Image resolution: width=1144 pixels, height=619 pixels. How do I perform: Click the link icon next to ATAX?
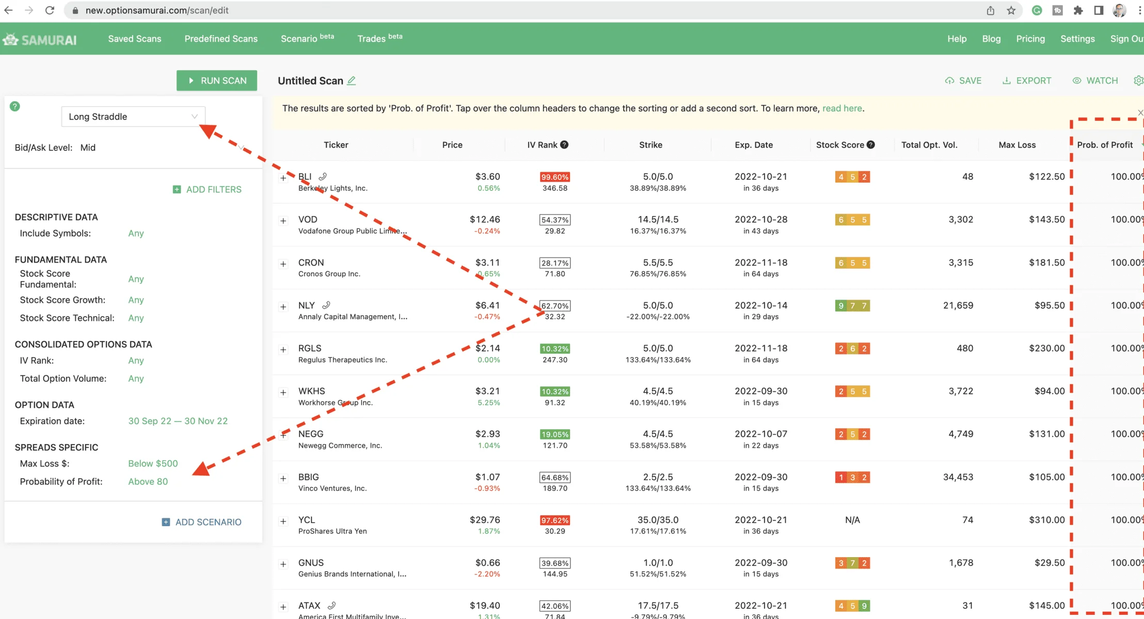332,606
